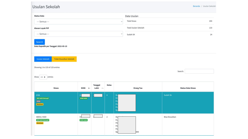
Task: Click the Data Usulan heading
Action: click(132, 16)
